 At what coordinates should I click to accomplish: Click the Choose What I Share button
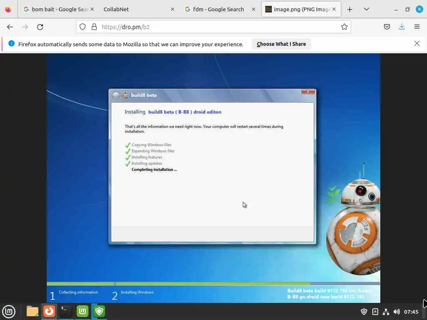[x=281, y=44]
